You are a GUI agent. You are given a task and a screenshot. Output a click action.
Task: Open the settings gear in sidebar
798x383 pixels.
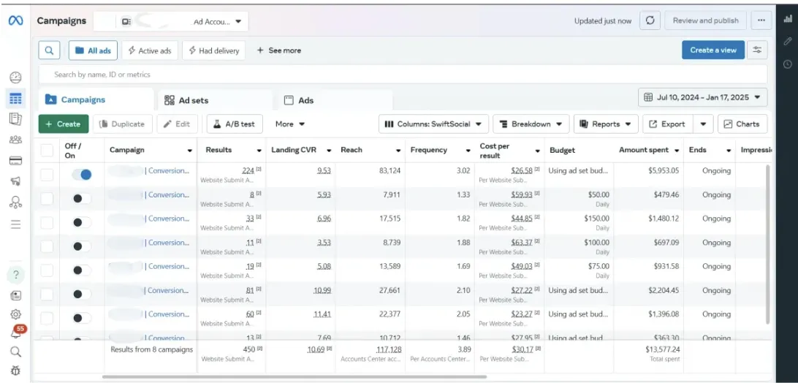pos(15,314)
